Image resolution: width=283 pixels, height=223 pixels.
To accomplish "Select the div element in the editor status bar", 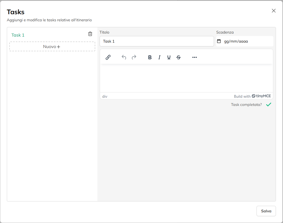I will [105, 96].
